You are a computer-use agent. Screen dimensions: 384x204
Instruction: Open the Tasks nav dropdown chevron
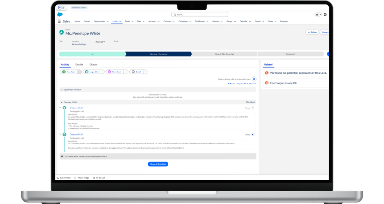click(x=132, y=22)
